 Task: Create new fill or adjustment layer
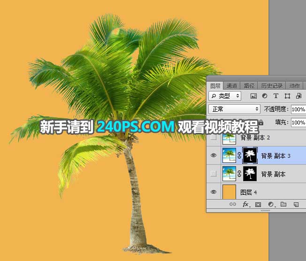271,204
